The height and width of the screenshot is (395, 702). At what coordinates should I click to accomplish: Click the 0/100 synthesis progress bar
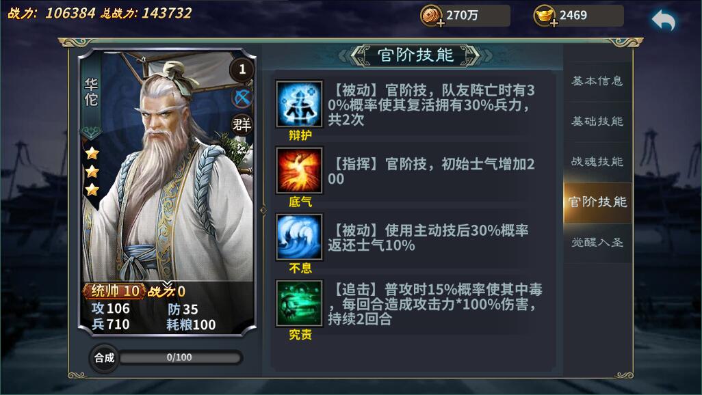pyautogui.click(x=181, y=357)
